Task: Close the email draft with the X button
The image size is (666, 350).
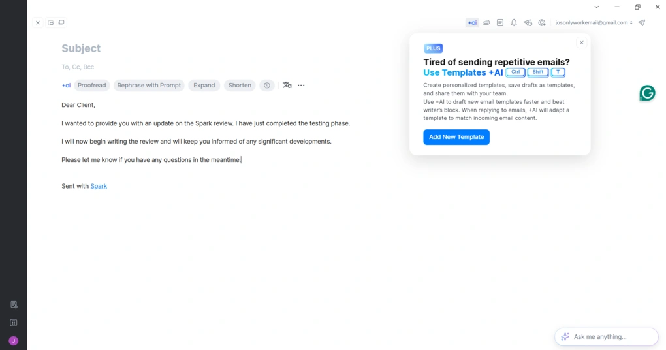Action: 38,22
